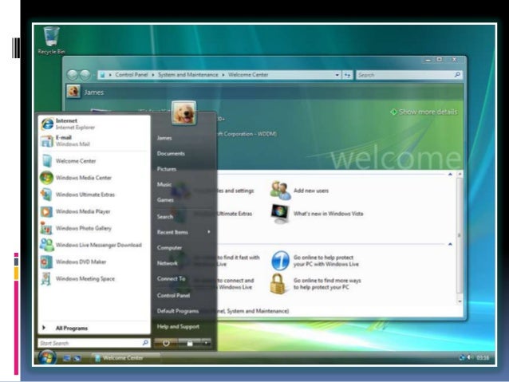Screen dimensions: 509x382
Task: Click the Search box in Welcome Center window
Action: click(409, 75)
